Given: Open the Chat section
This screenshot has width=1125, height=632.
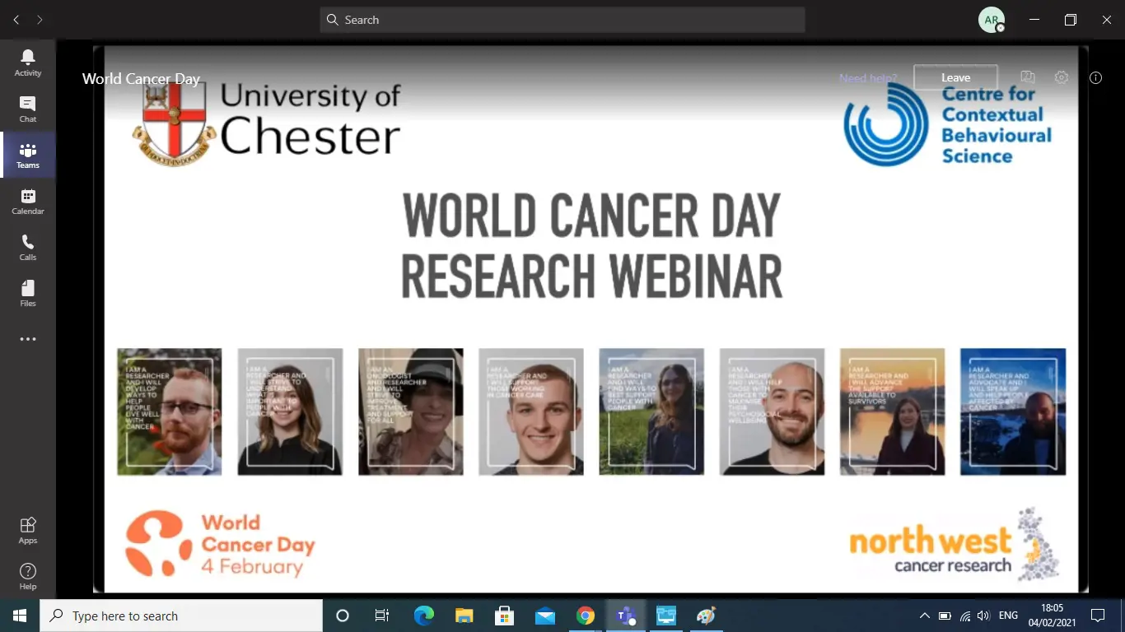Looking at the screenshot, I should click(x=28, y=109).
